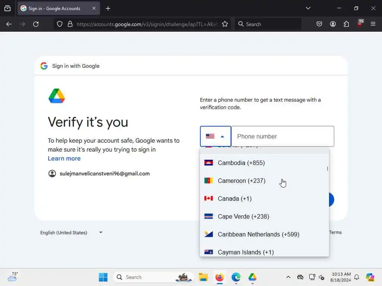Click the extension icon with badge 15
Screen dimensions: 382x286
(x=360, y=23)
